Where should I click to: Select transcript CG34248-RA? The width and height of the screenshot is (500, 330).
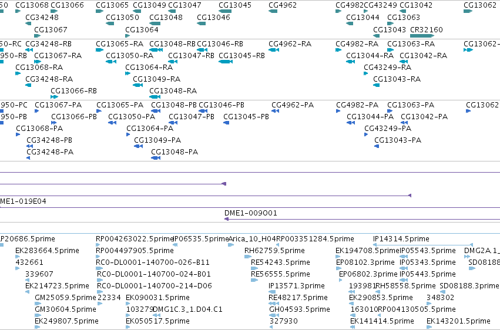tap(49, 79)
